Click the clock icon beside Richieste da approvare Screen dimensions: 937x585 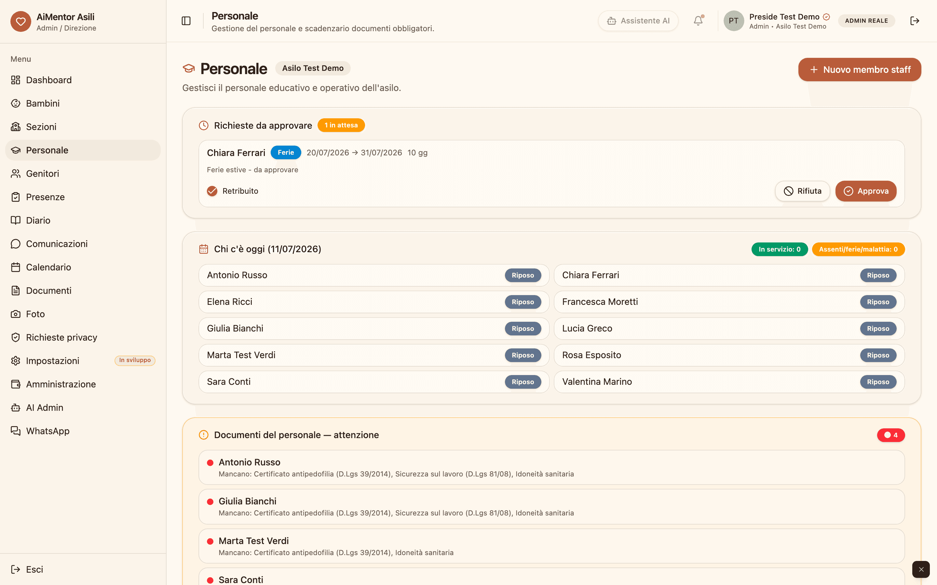[x=204, y=125]
